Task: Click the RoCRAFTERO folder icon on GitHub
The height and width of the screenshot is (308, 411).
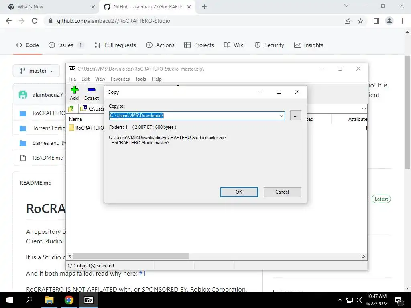Action: click(23, 113)
